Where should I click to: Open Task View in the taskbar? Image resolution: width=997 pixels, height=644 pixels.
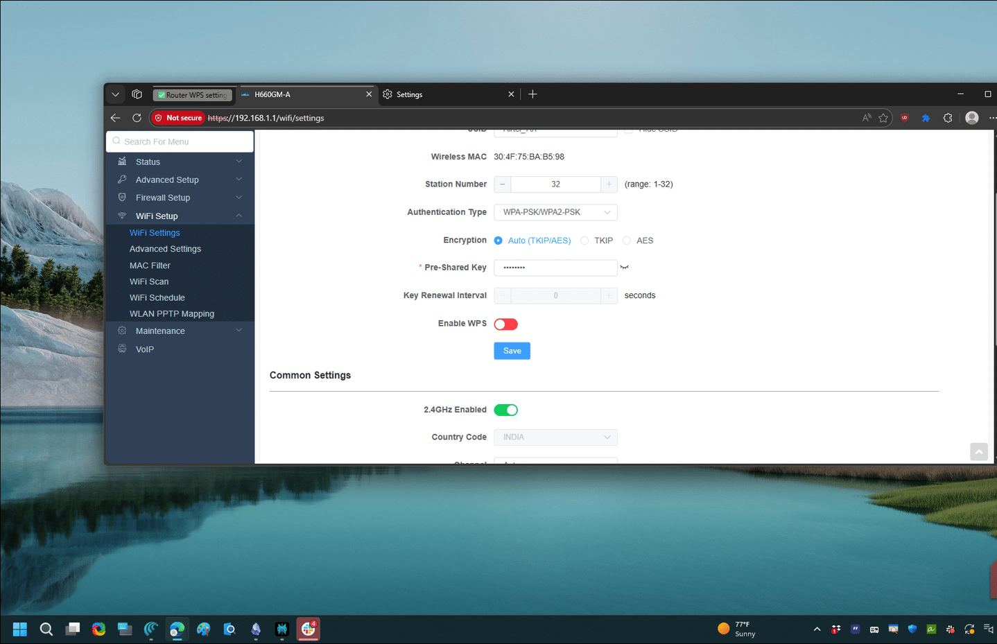(73, 629)
